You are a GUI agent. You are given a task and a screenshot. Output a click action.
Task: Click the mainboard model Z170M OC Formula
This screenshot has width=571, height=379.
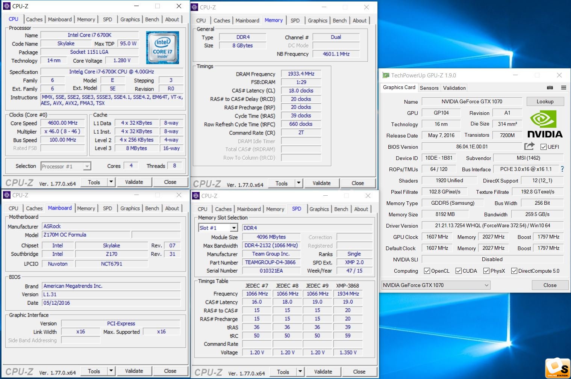(86, 235)
